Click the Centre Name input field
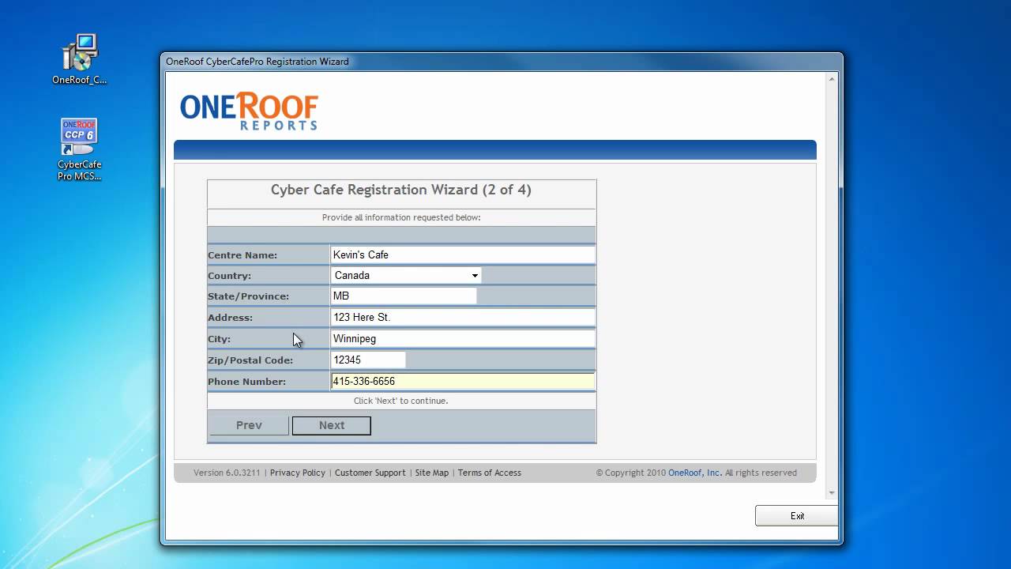 [x=463, y=254]
